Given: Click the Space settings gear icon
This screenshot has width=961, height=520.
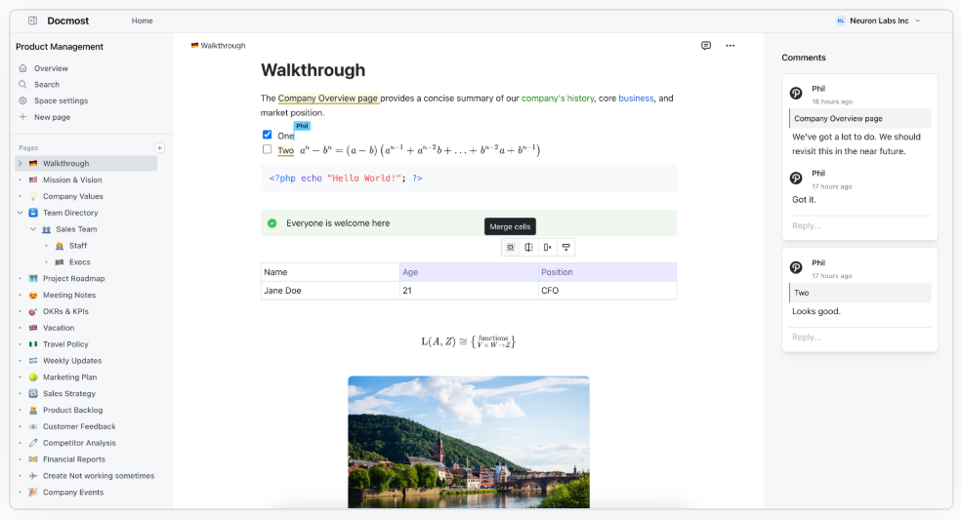Looking at the screenshot, I should (22, 100).
